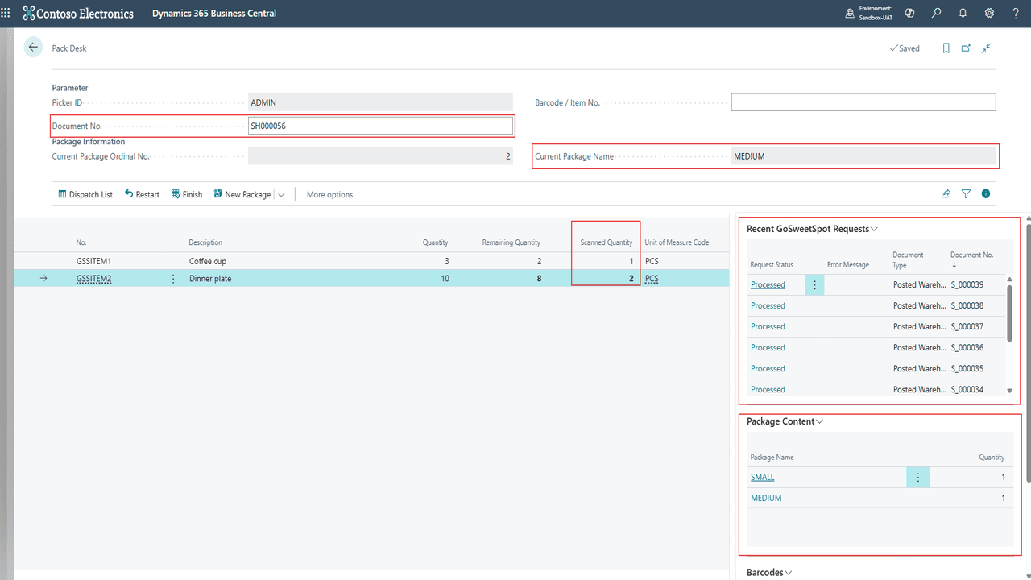This screenshot has width=1031, height=580.
Task: Open page in new window icon
Action: [x=966, y=48]
